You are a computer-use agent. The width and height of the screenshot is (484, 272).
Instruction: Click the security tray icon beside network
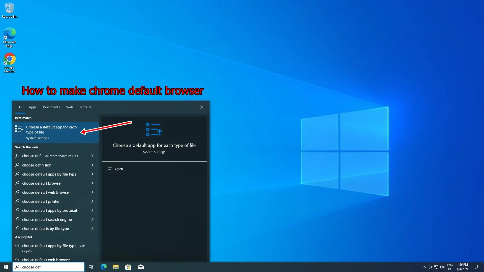430,267
